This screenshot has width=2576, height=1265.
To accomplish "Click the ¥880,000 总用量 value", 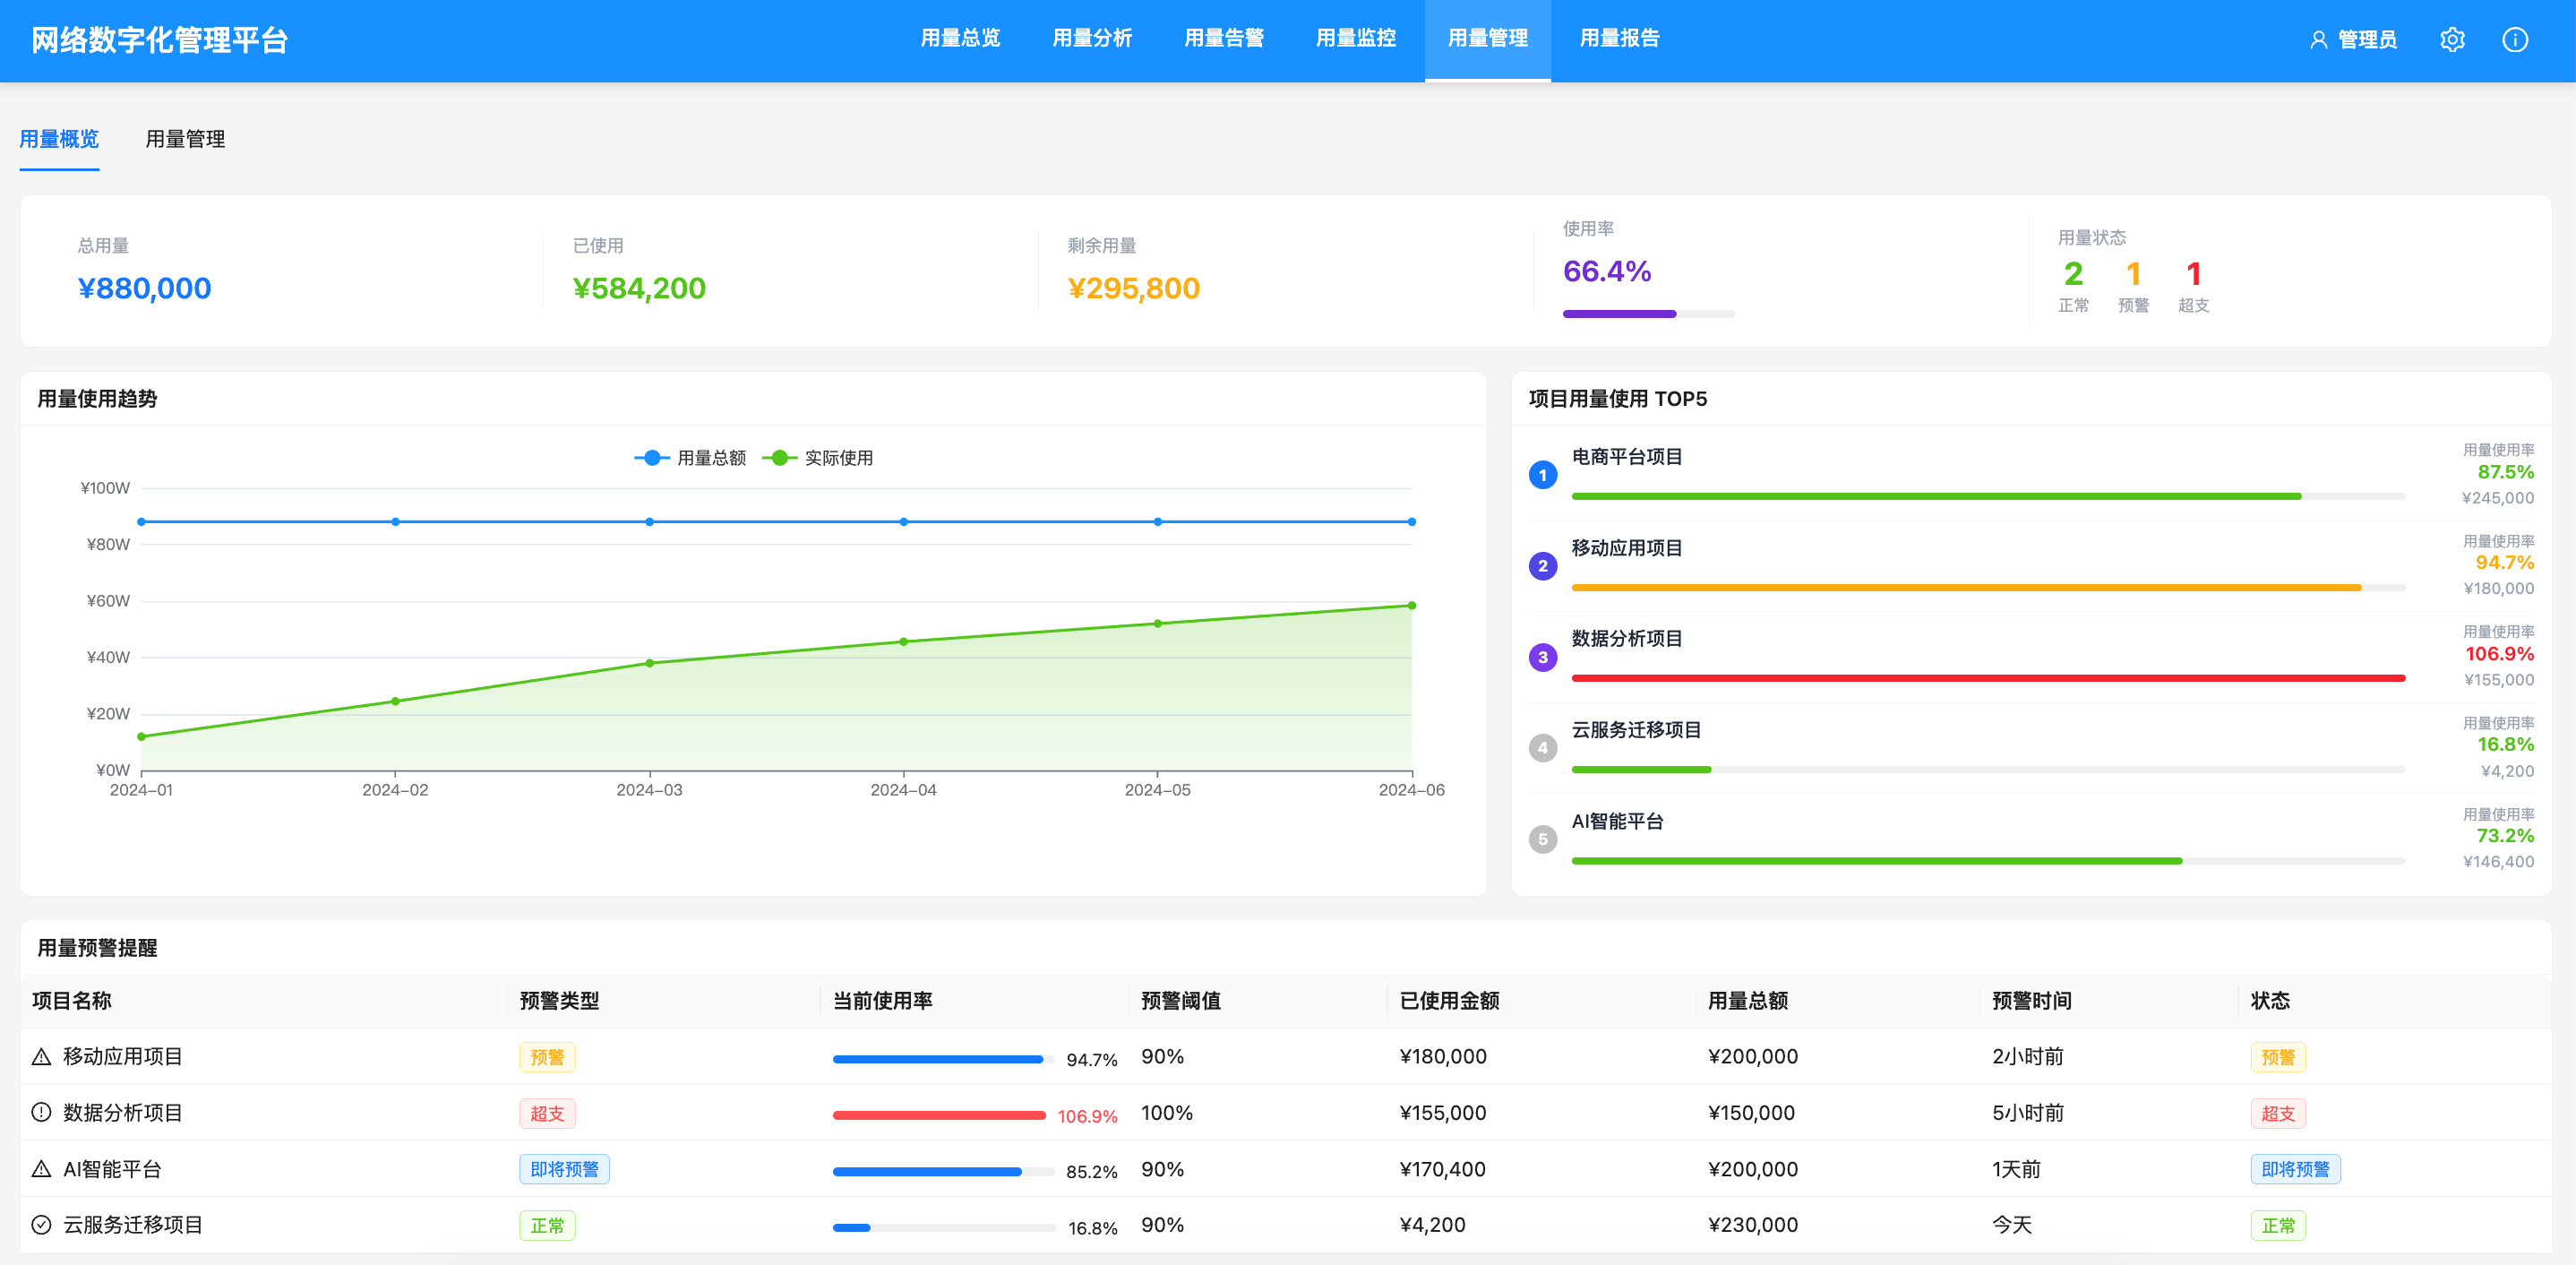I will (x=145, y=288).
